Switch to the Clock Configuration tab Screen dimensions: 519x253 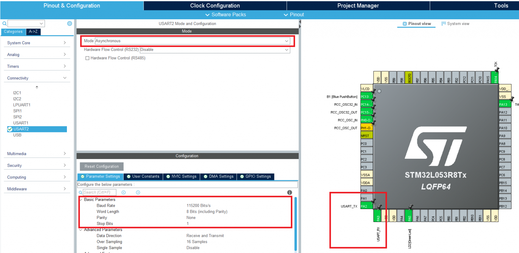pyautogui.click(x=215, y=6)
